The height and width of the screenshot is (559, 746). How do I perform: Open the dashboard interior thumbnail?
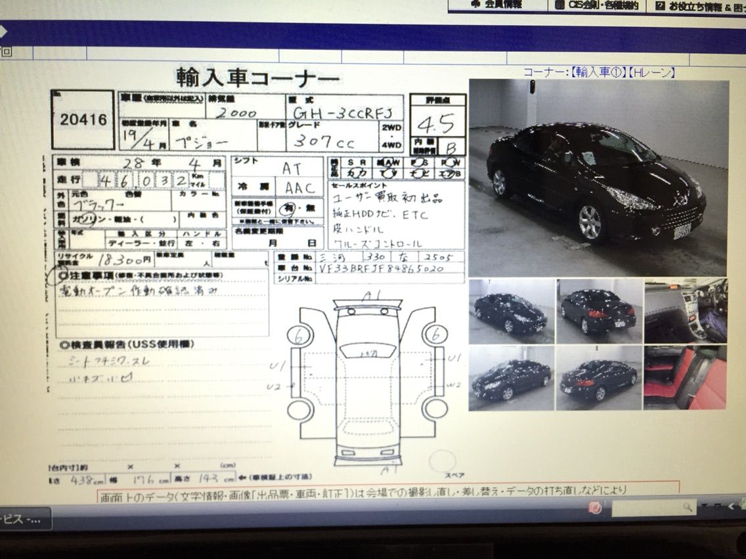(686, 311)
